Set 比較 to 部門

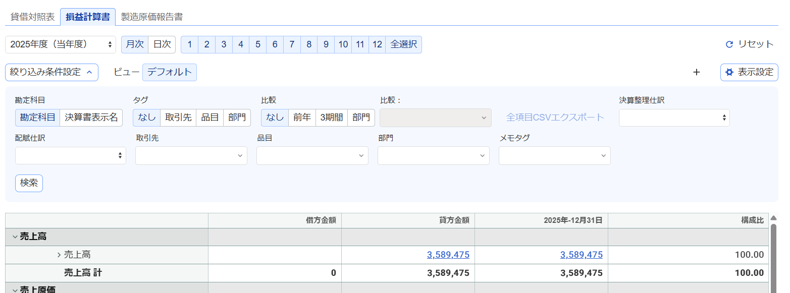pyautogui.click(x=361, y=118)
